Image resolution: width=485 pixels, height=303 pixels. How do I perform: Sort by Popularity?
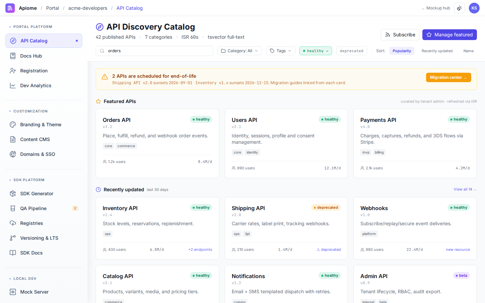coord(402,51)
